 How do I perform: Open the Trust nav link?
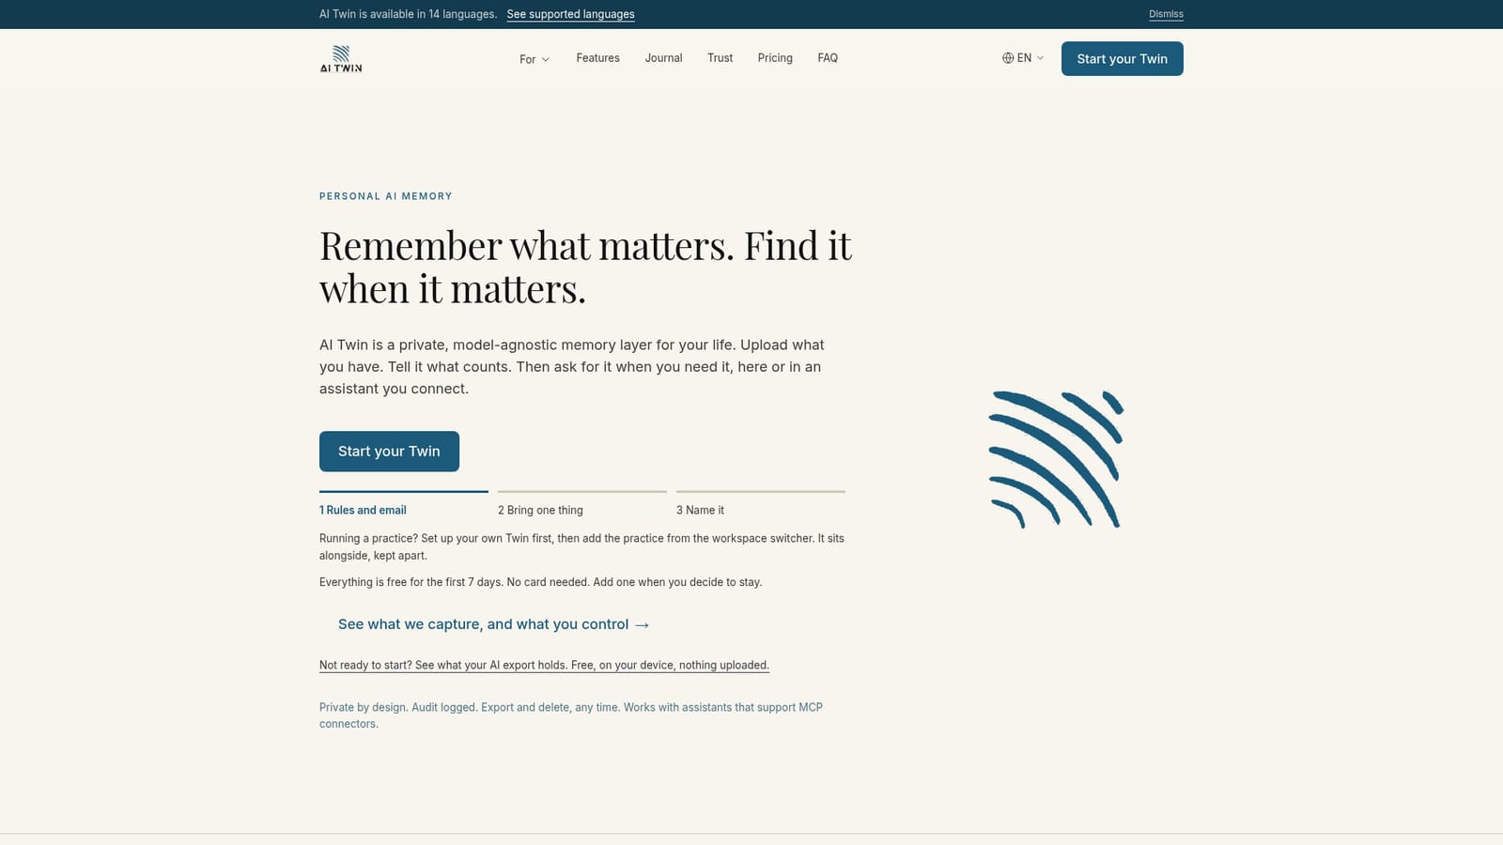click(720, 58)
